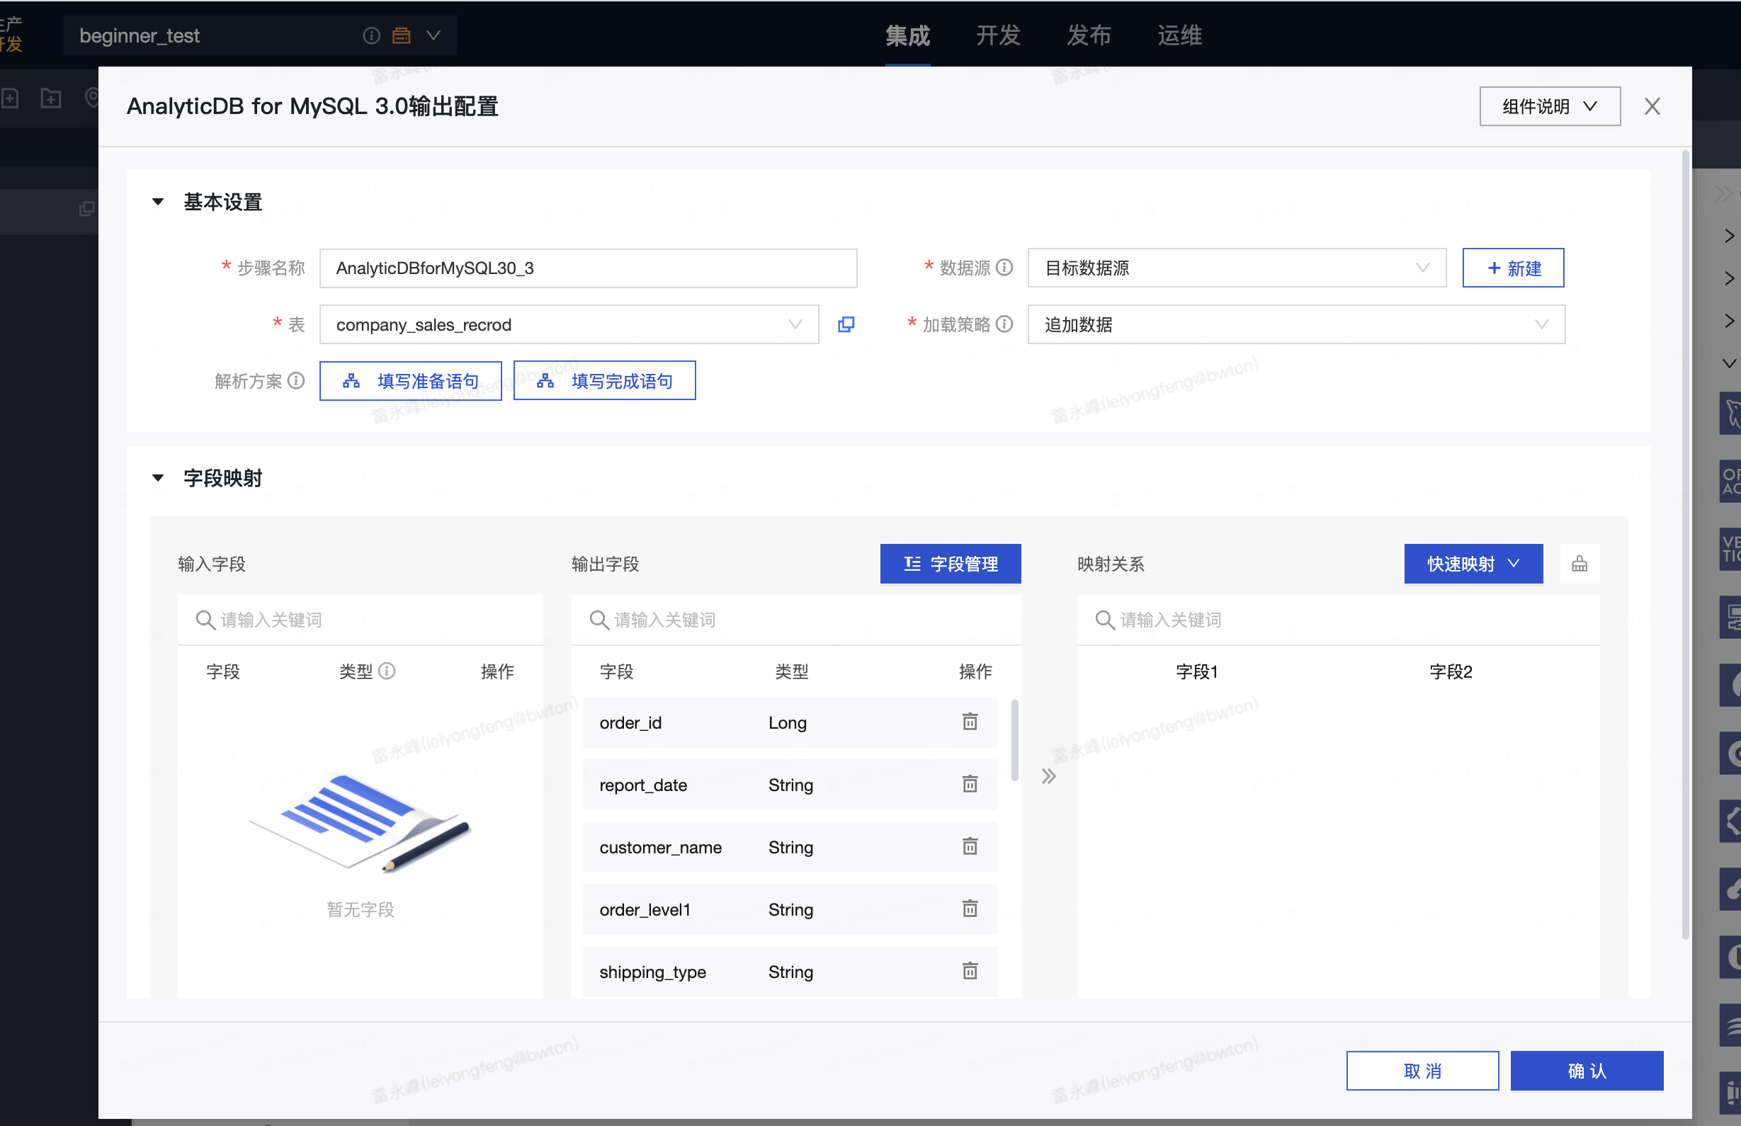The width and height of the screenshot is (1741, 1126).
Task: Collapse the downward chevron in the right panel
Action: [1728, 363]
